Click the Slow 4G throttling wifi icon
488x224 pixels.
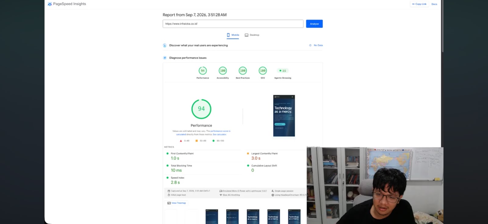point(221,195)
